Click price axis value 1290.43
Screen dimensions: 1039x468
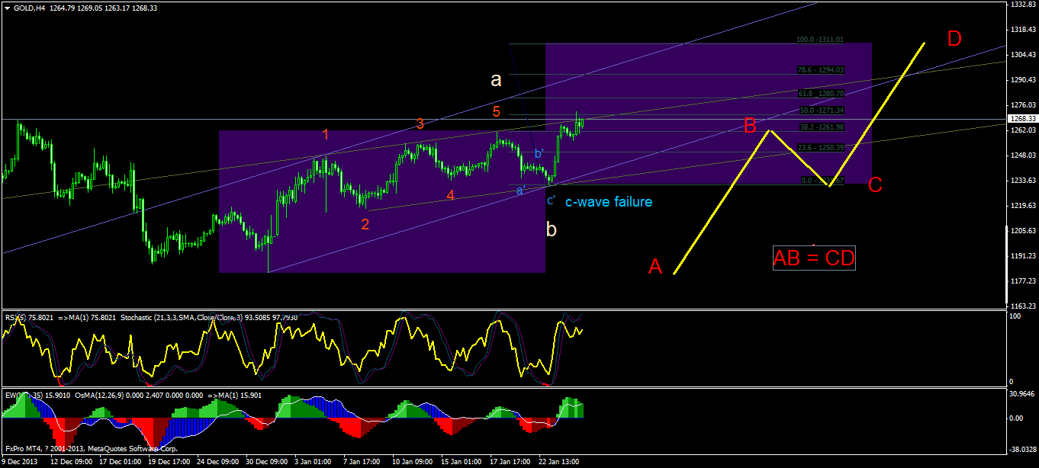tap(1022, 80)
